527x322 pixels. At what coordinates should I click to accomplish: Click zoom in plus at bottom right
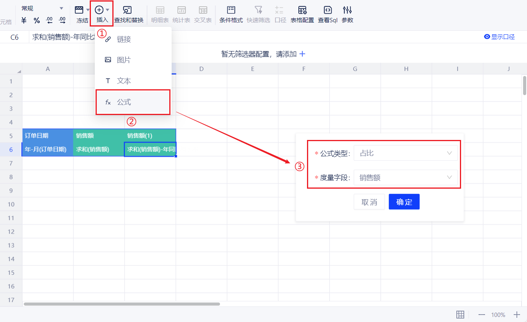click(517, 315)
